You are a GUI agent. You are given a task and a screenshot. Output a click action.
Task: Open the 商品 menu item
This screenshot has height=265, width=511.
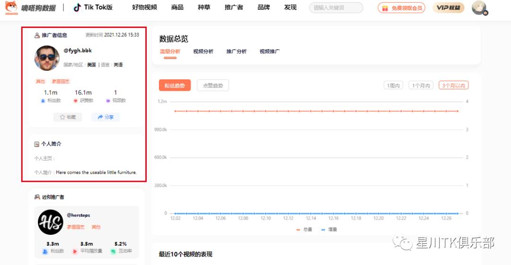coord(177,7)
